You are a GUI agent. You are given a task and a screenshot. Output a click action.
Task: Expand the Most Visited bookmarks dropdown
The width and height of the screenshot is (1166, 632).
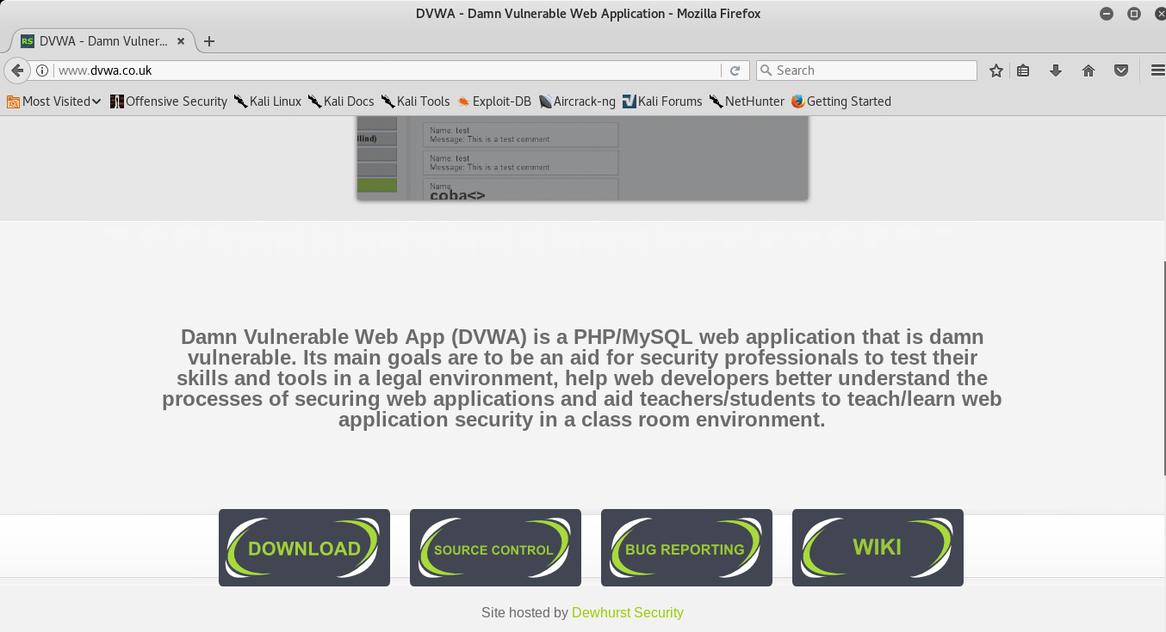click(x=53, y=101)
